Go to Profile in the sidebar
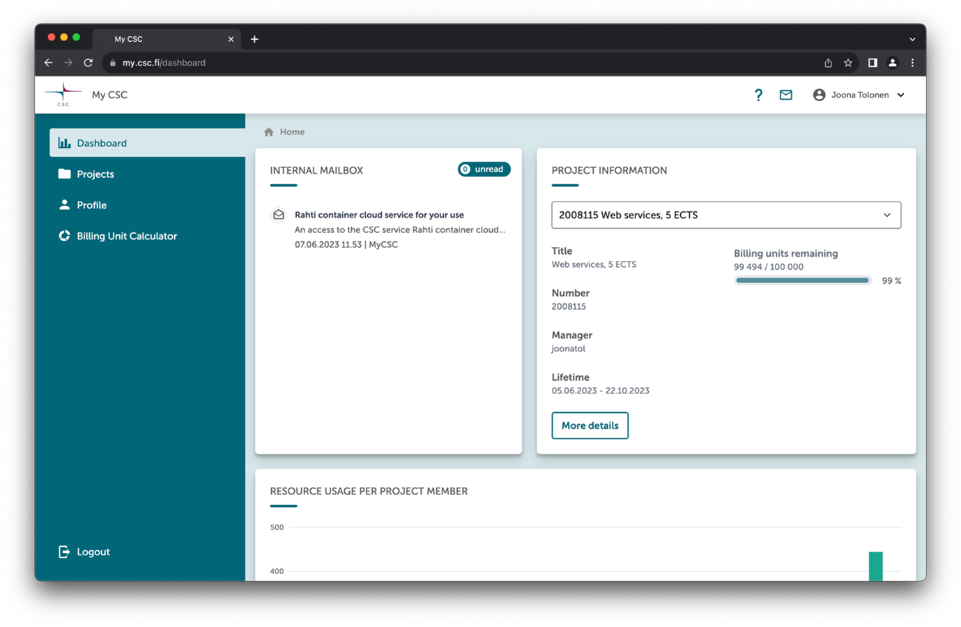This screenshot has width=961, height=627. [x=91, y=205]
